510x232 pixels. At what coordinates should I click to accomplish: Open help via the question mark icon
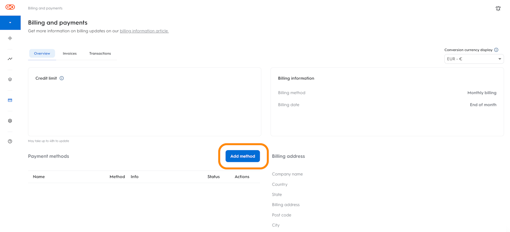click(x=10, y=141)
